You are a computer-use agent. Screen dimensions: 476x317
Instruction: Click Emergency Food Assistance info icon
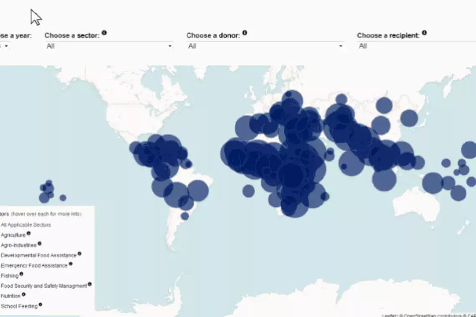point(71,264)
